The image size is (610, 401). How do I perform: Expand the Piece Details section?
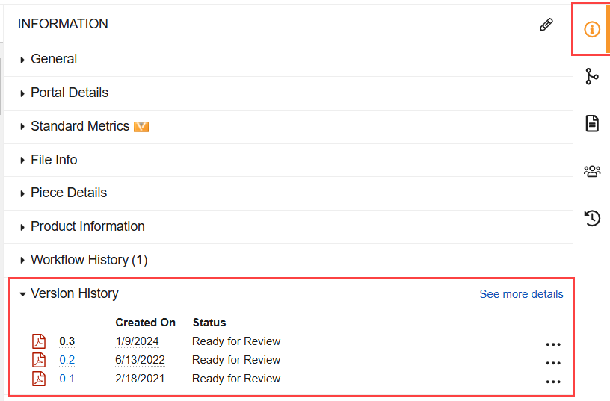(x=68, y=193)
